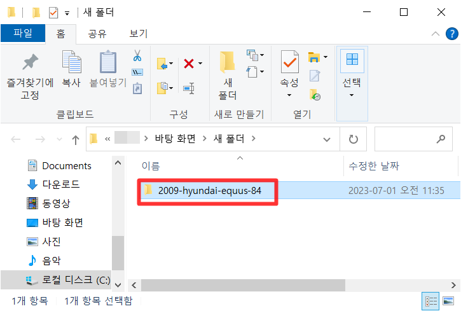Open the address bar history dropdown
The width and height of the screenshot is (461, 311).
pyautogui.click(x=327, y=139)
